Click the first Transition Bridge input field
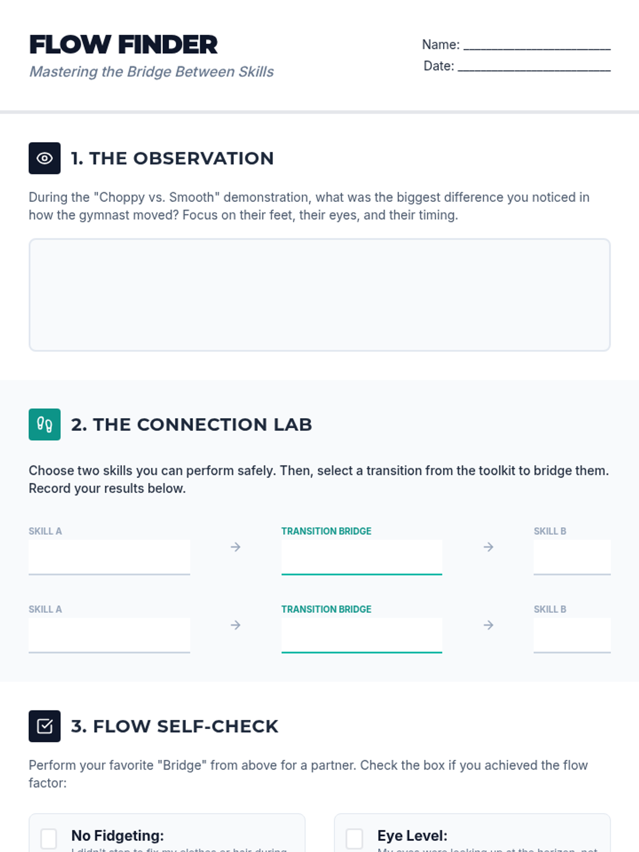 coord(362,557)
